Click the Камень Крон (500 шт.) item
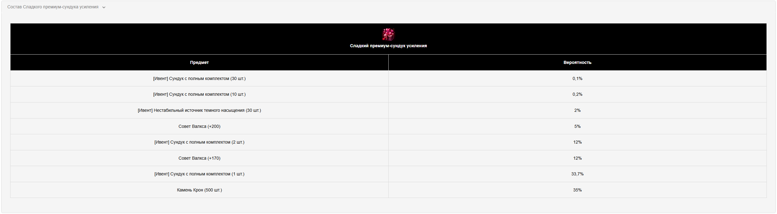777x214 pixels. (x=199, y=190)
